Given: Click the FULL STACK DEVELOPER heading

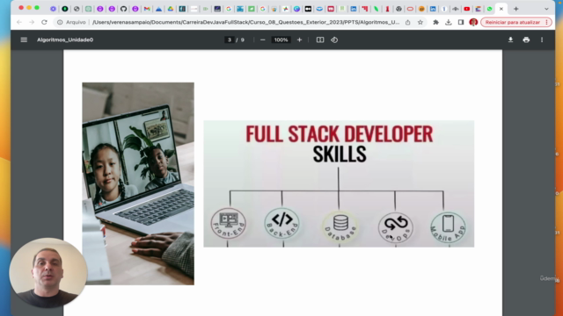Looking at the screenshot, I should click(x=340, y=134).
